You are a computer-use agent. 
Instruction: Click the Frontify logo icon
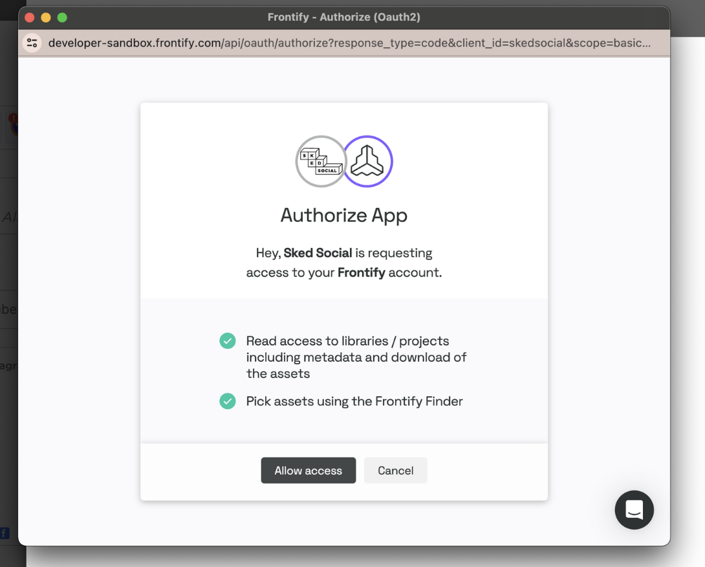pyautogui.click(x=367, y=162)
